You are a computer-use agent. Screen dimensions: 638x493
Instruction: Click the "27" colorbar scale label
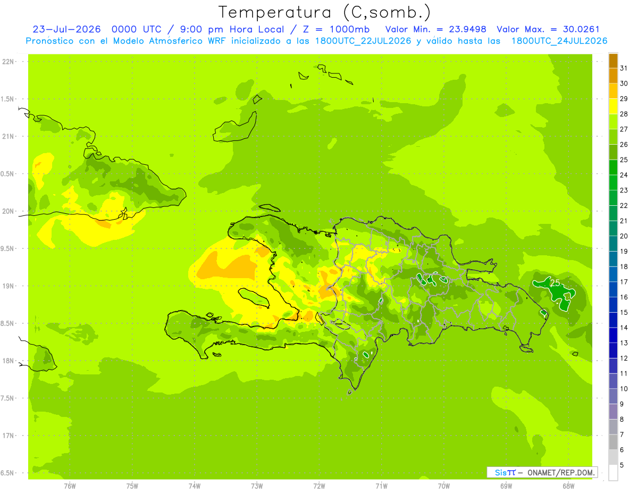click(x=624, y=129)
